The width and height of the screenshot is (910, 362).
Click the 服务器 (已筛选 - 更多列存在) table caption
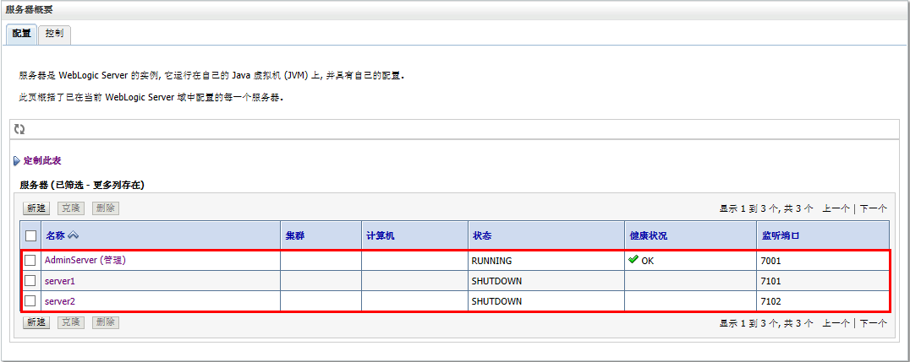(x=82, y=185)
